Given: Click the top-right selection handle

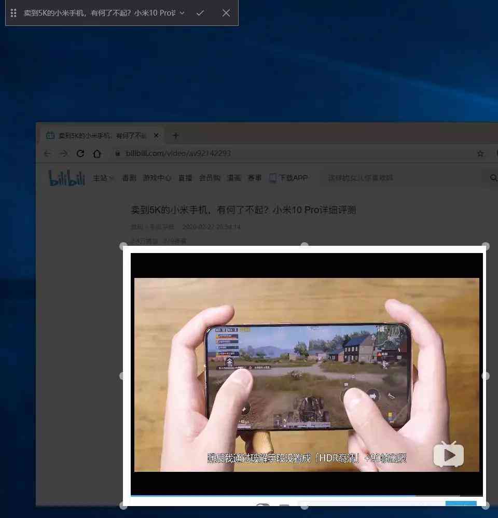Looking at the screenshot, I should (x=486, y=246).
